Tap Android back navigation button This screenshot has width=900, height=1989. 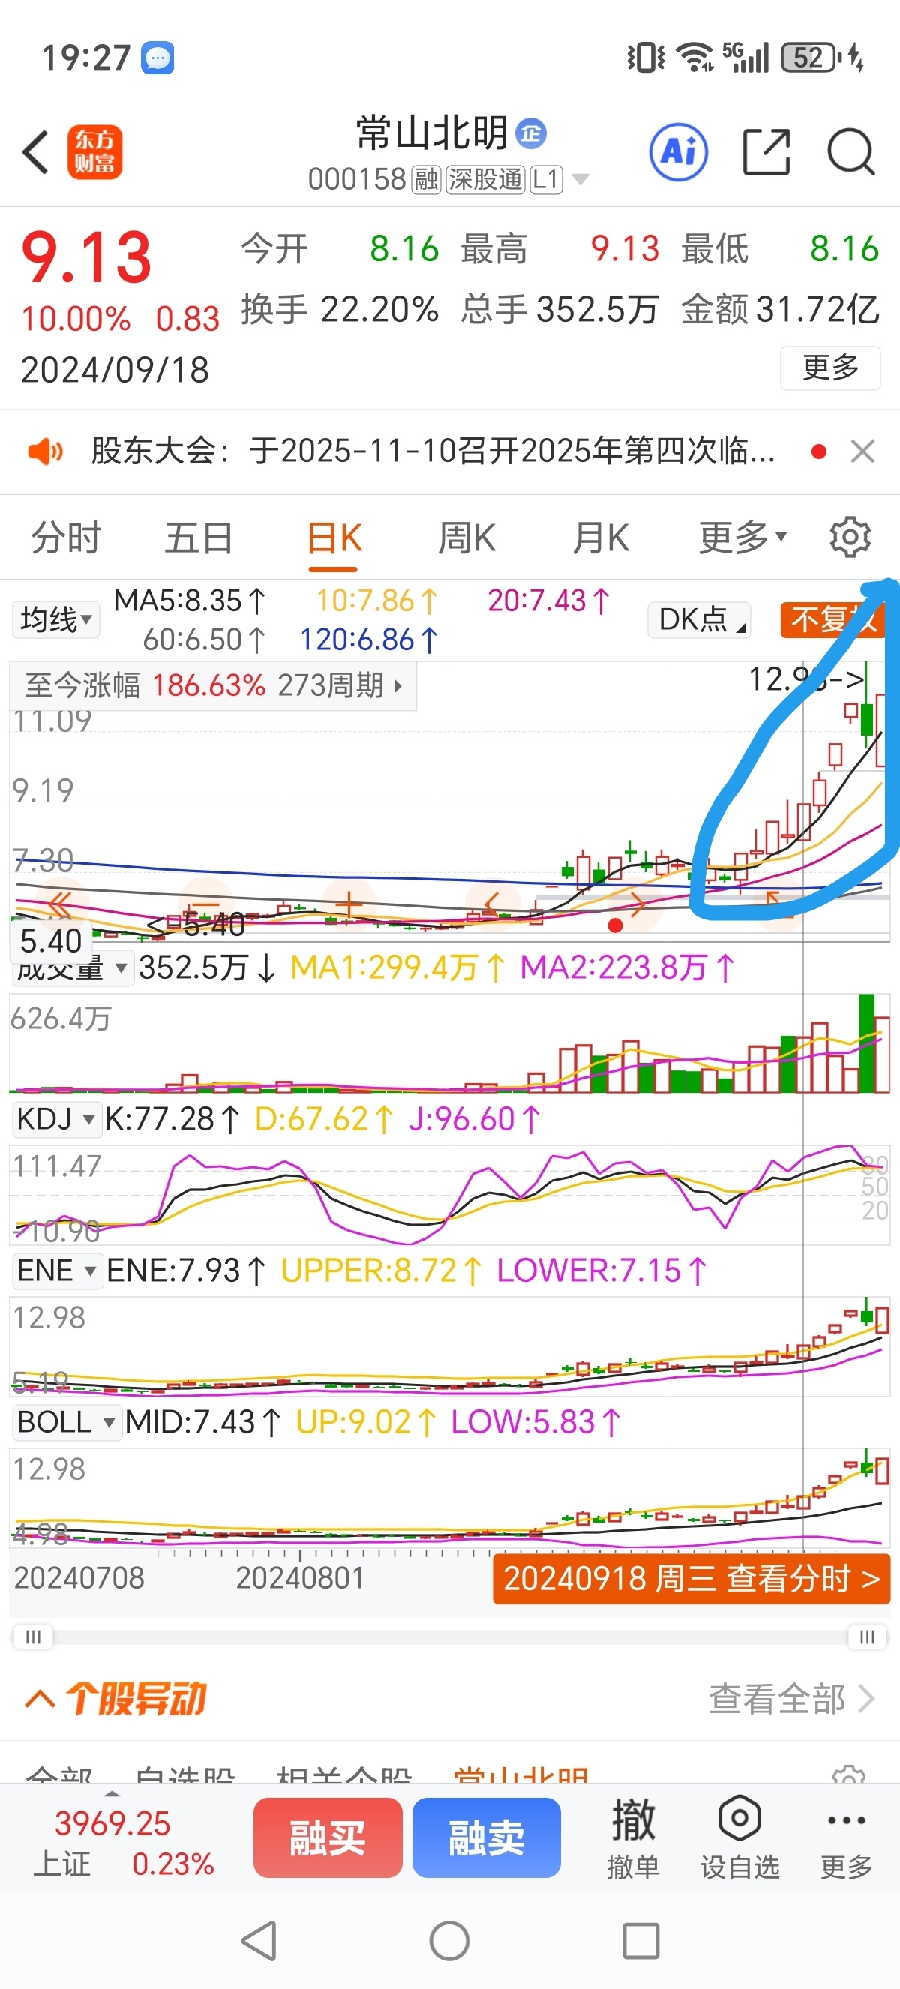pos(259,1940)
